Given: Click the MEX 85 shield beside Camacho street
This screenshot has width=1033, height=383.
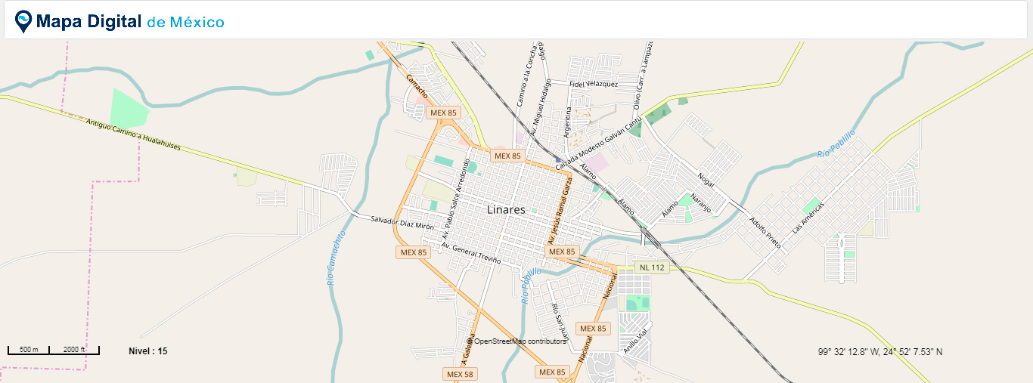Looking at the screenshot, I should coord(442,113).
